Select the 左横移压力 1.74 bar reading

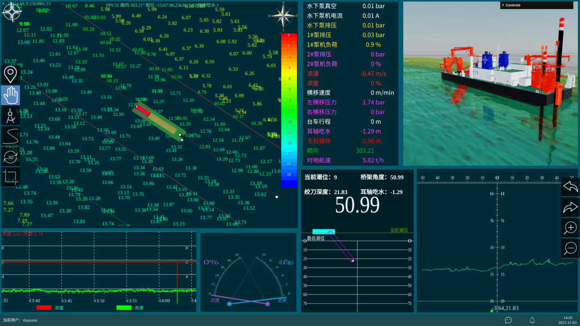coord(350,102)
